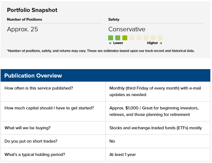The width and height of the screenshot is (212, 163).
Task: Click the 'What will we be buying?' row
Action: click(x=105, y=128)
